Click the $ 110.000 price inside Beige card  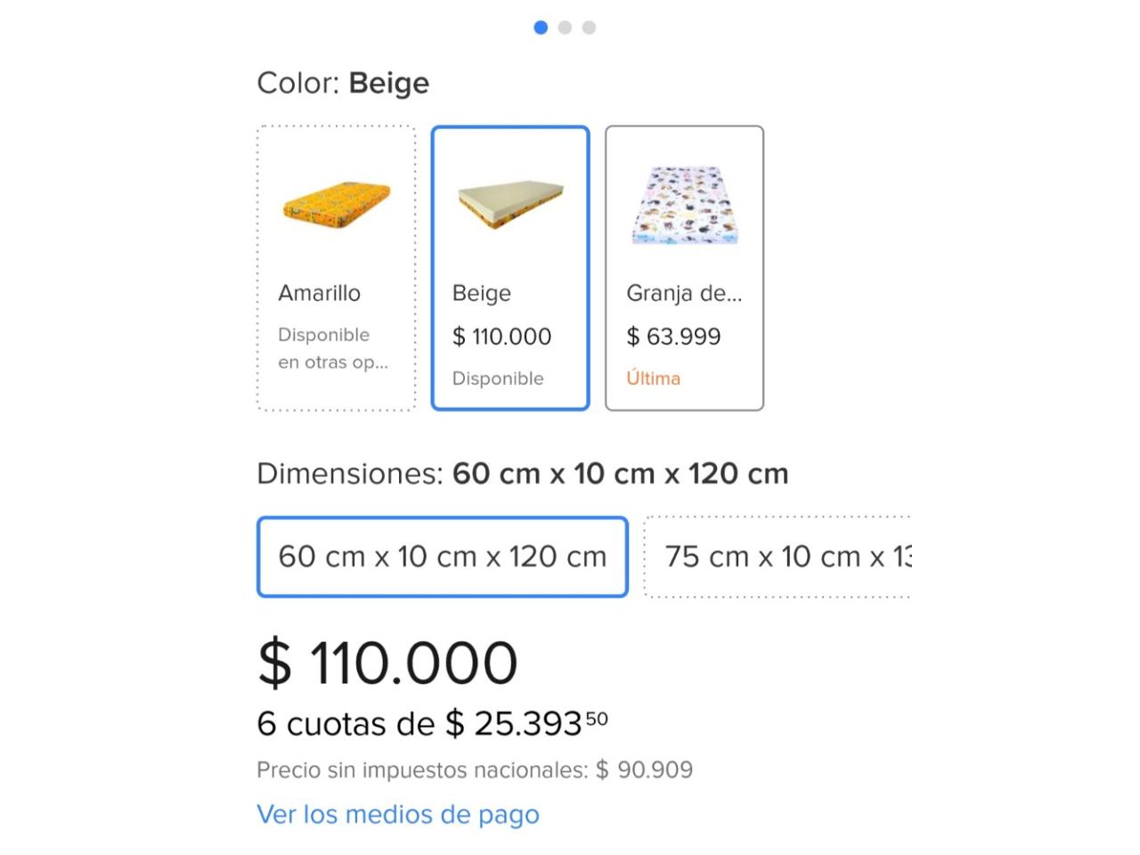click(x=501, y=337)
